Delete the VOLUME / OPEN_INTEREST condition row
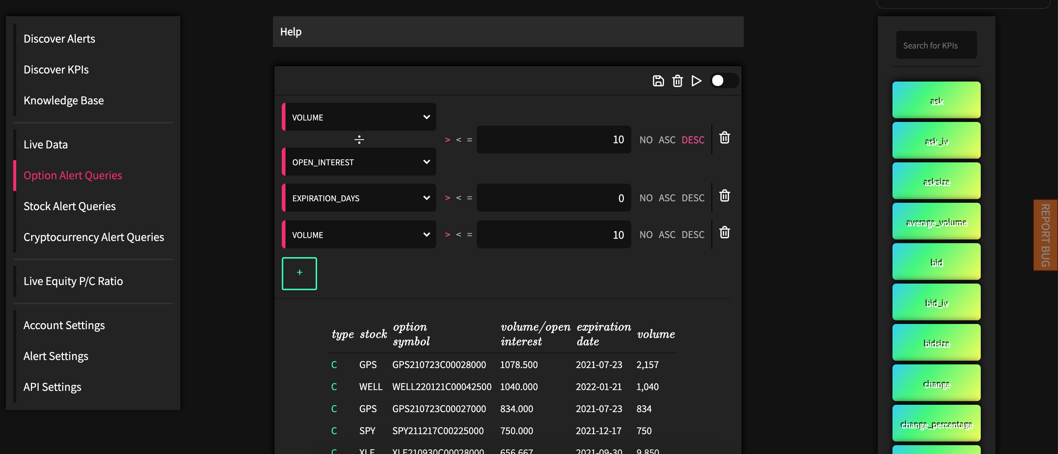Viewport: 1058px width, 454px height. pos(724,138)
